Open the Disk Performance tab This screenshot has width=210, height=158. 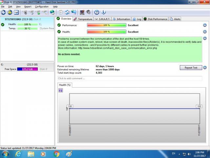click(156, 19)
